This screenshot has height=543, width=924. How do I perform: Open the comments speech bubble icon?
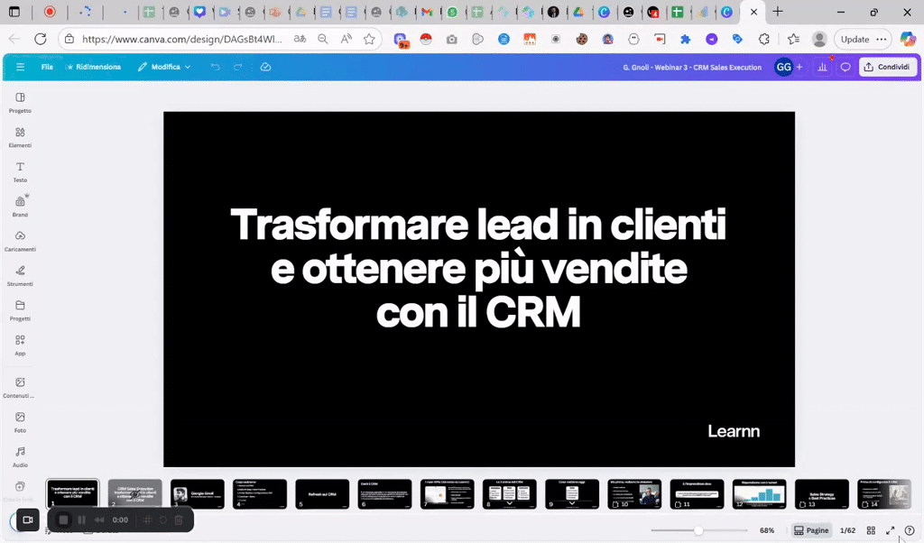click(845, 67)
